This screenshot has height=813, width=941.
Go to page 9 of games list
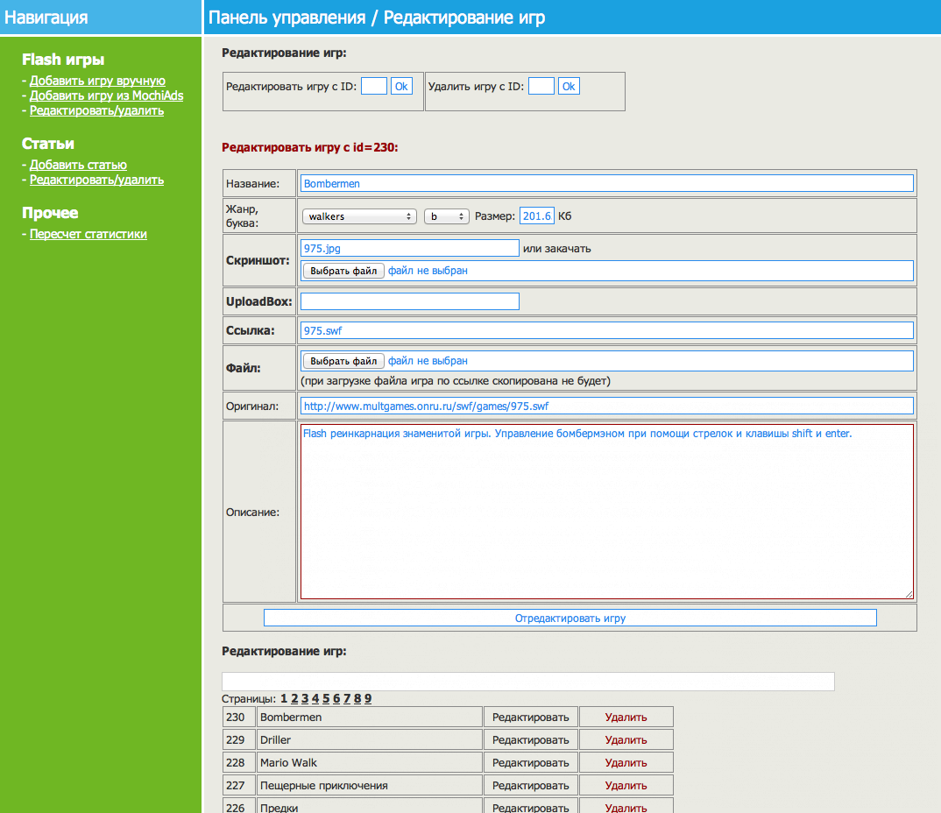click(368, 698)
